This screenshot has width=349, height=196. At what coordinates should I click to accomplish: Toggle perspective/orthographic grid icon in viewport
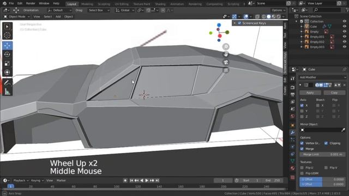pos(226,70)
